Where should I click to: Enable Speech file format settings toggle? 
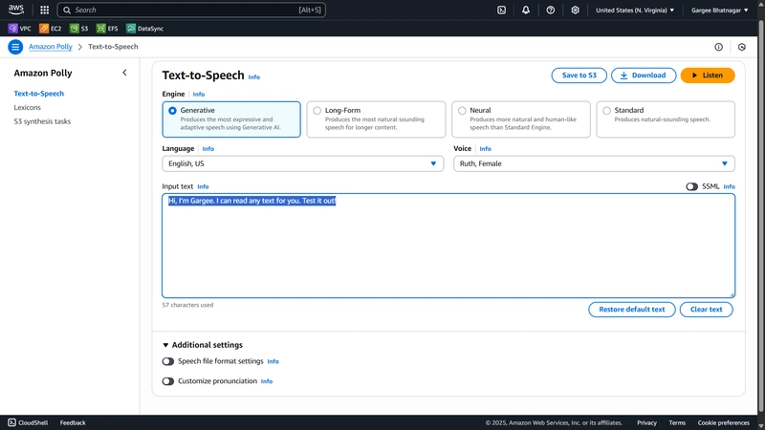[168, 361]
